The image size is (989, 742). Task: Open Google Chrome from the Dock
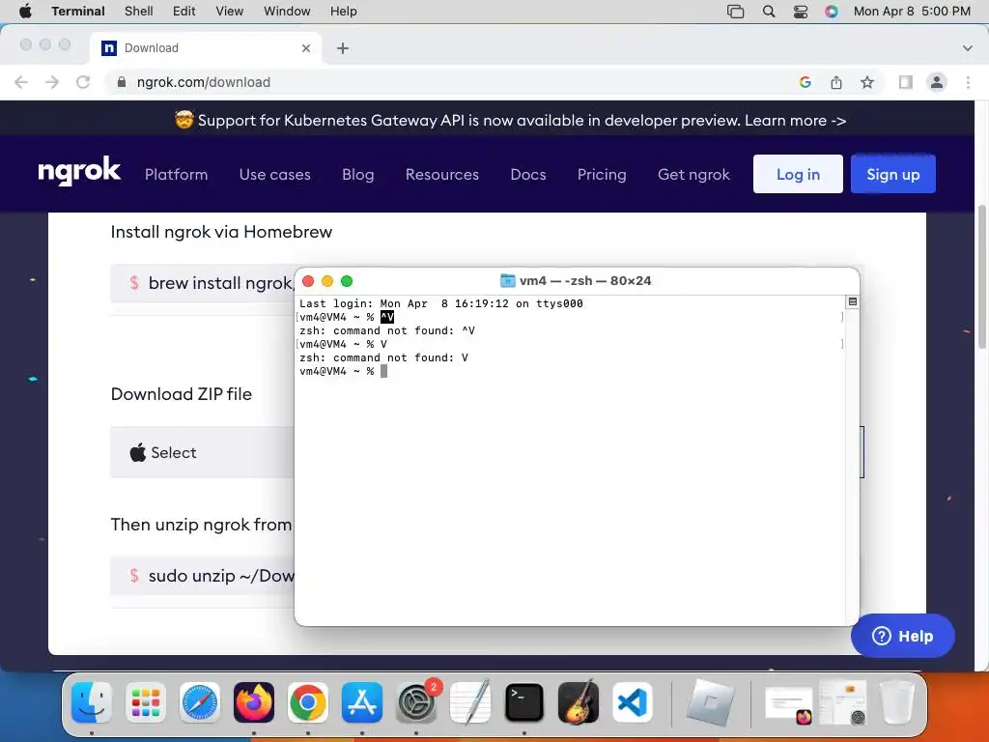pyautogui.click(x=308, y=702)
